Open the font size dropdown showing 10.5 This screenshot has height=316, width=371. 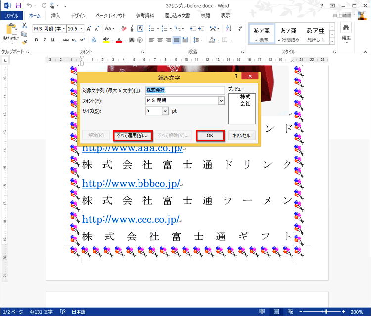[81, 29]
